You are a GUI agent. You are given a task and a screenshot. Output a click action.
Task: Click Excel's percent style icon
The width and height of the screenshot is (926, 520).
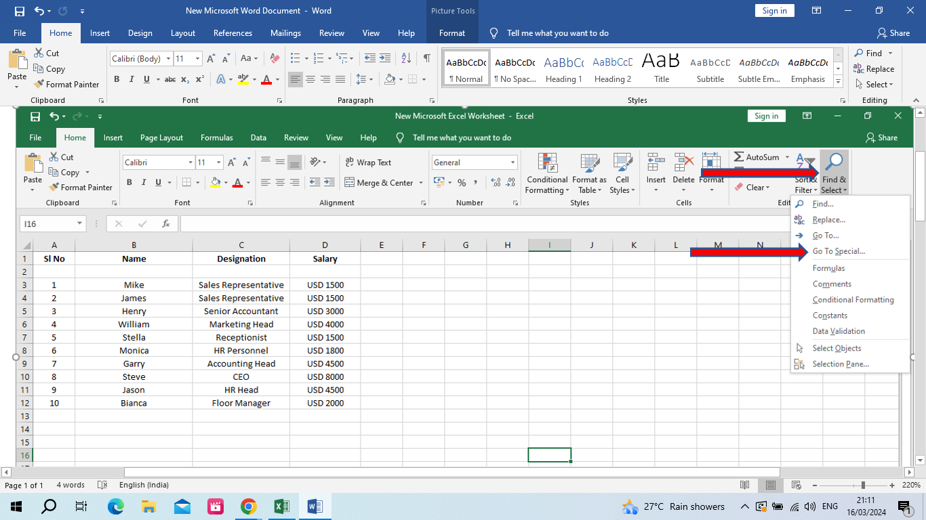462,183
